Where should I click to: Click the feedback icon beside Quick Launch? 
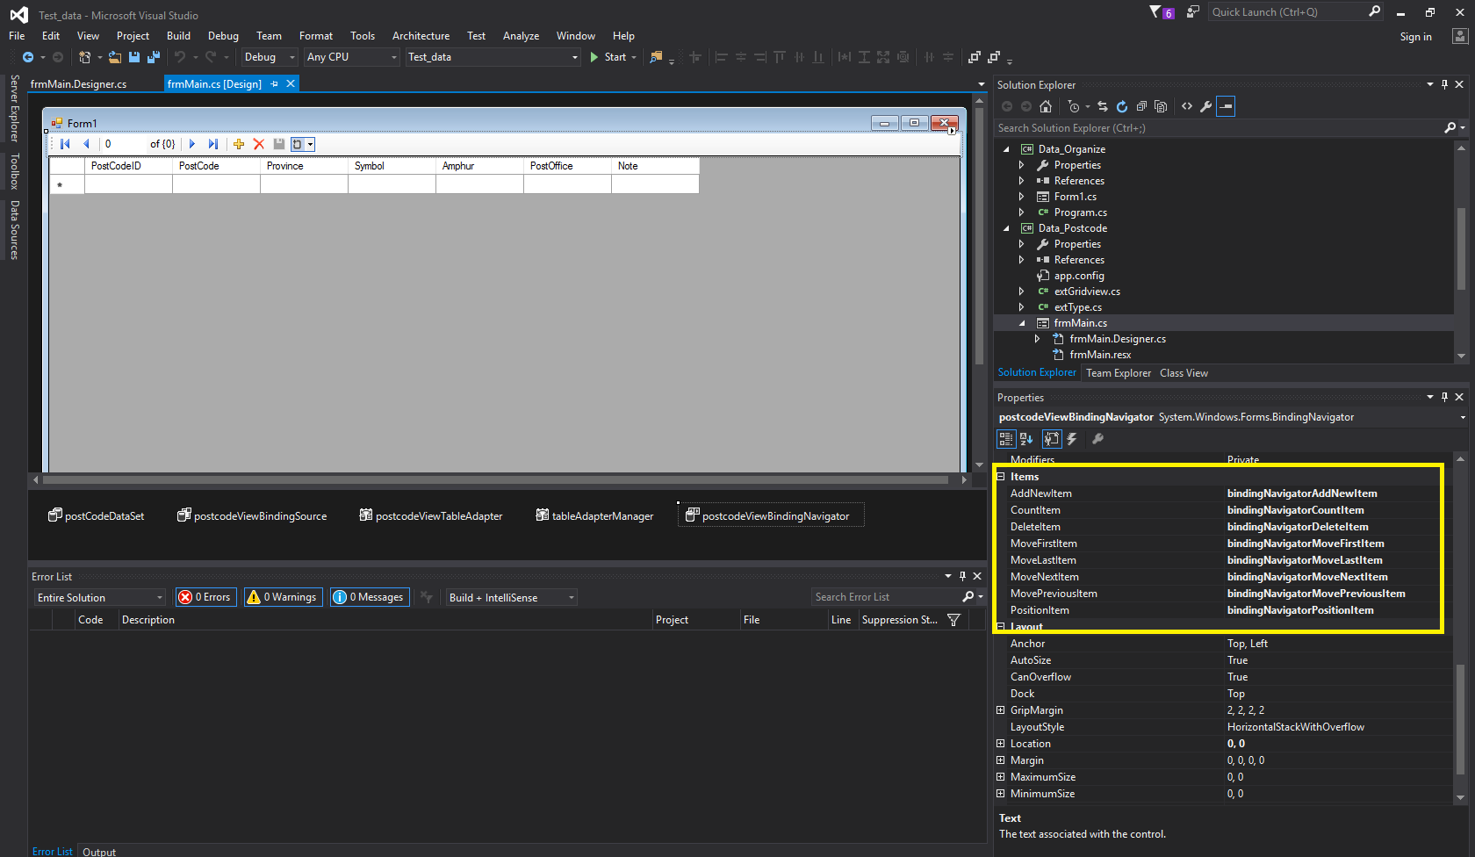(1193, 11)
